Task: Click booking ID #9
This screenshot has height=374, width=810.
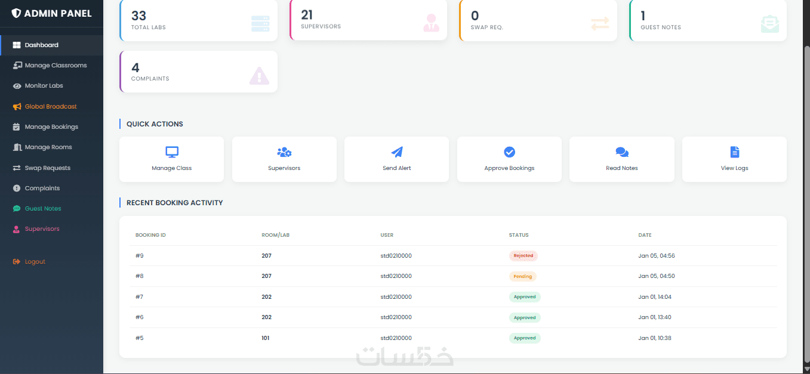Action: coord(140,256)
